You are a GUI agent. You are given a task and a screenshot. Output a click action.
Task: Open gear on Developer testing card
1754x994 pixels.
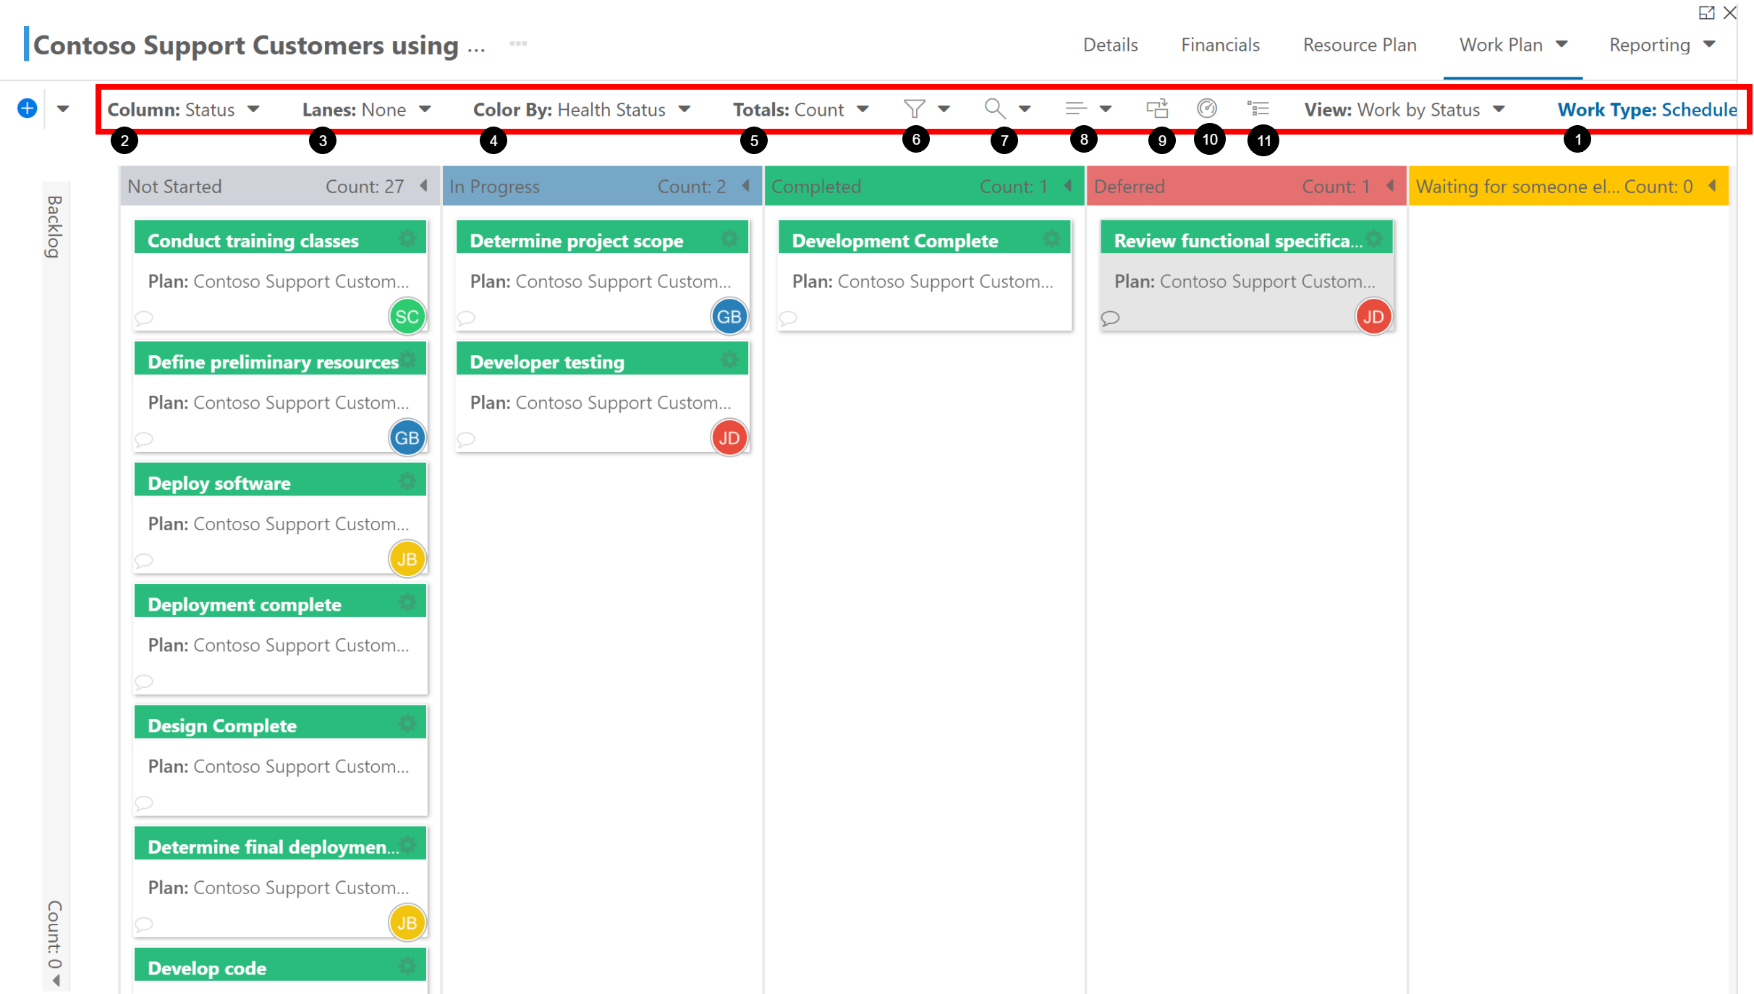coord(729,359)
